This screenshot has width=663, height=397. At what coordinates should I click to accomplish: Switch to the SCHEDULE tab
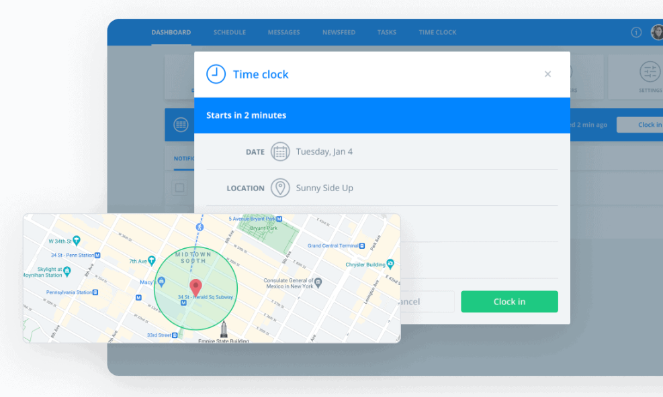(x=229, y=32)
